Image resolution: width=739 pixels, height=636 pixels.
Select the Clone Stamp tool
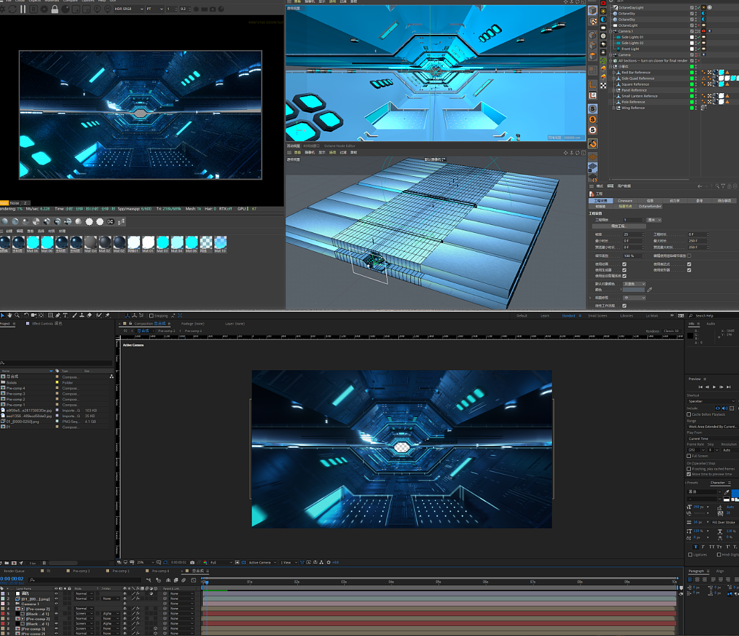tap(82, 315)
